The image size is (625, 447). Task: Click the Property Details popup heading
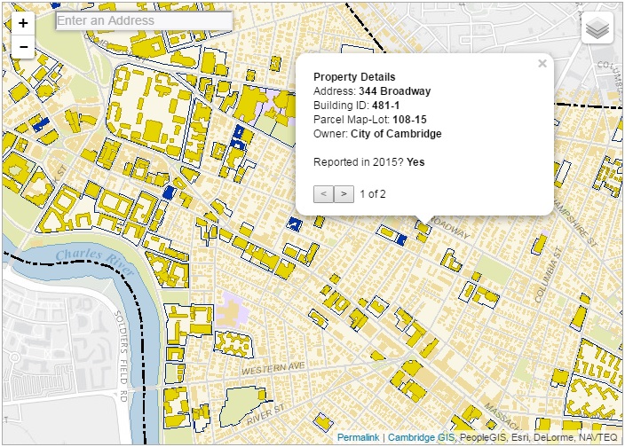[x=354, y=77]
